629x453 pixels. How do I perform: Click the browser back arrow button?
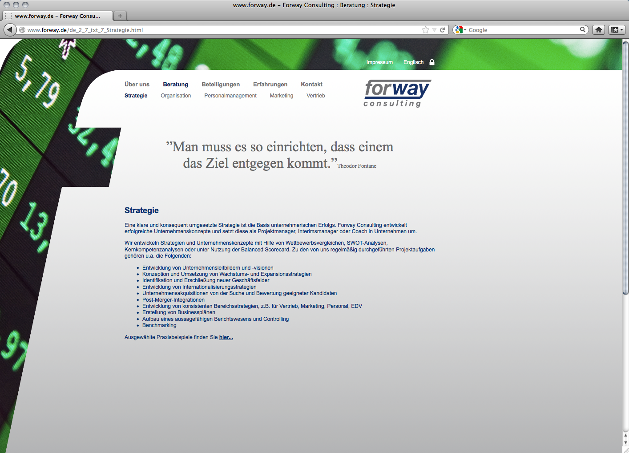pyautogui.click(x=10, y=30)
